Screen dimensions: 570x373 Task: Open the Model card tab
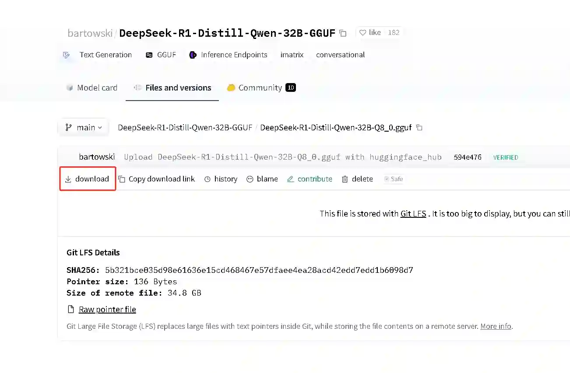point(92,87)
